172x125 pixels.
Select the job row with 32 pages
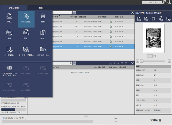point(93,32)
